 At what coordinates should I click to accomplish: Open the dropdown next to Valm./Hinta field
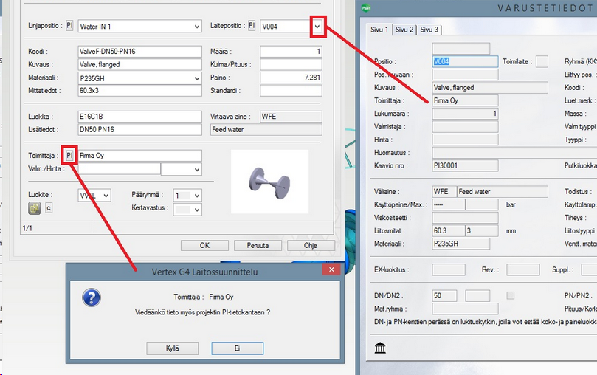(x=197, y=170)
